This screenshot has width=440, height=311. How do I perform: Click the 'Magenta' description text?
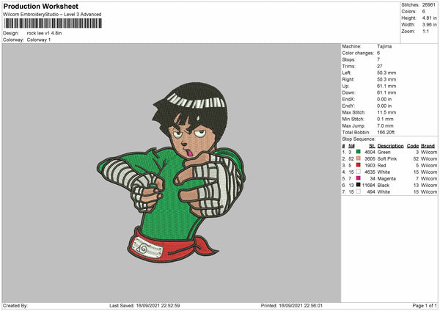[x=386, y=178]
